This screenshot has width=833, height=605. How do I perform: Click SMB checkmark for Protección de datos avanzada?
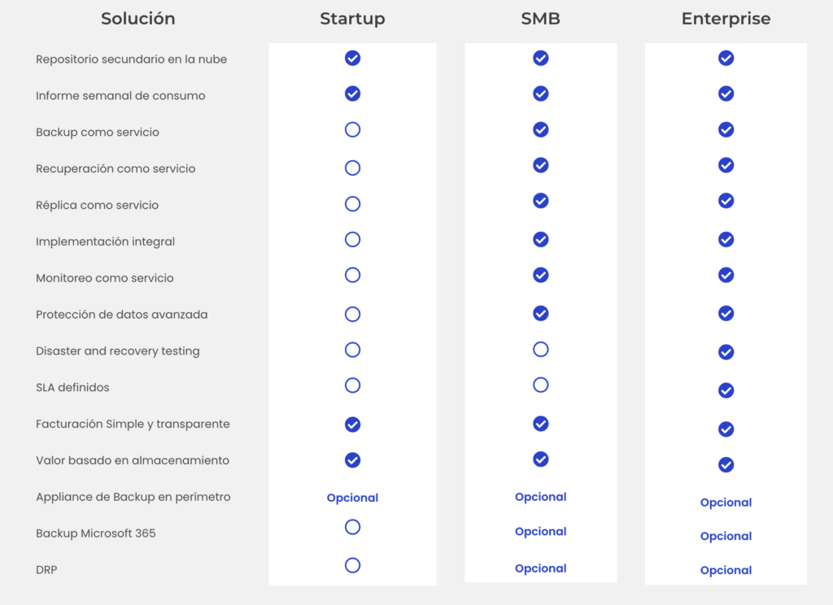click(x=540, y=313)
